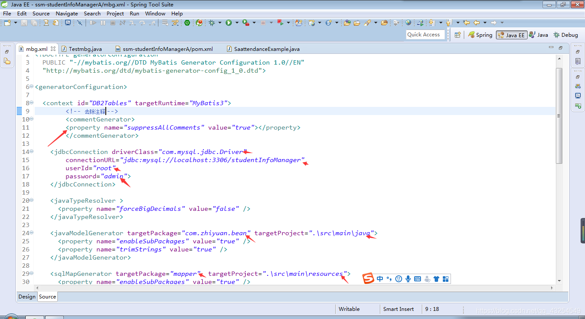
Task: Click the 9 : 18 cursor position status entry
Action: pyautogui.click(x=432, y=309)
